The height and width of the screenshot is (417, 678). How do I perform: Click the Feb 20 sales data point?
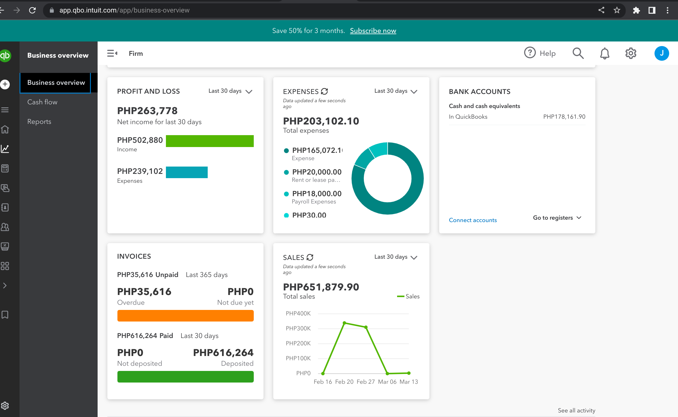[344, 323]
